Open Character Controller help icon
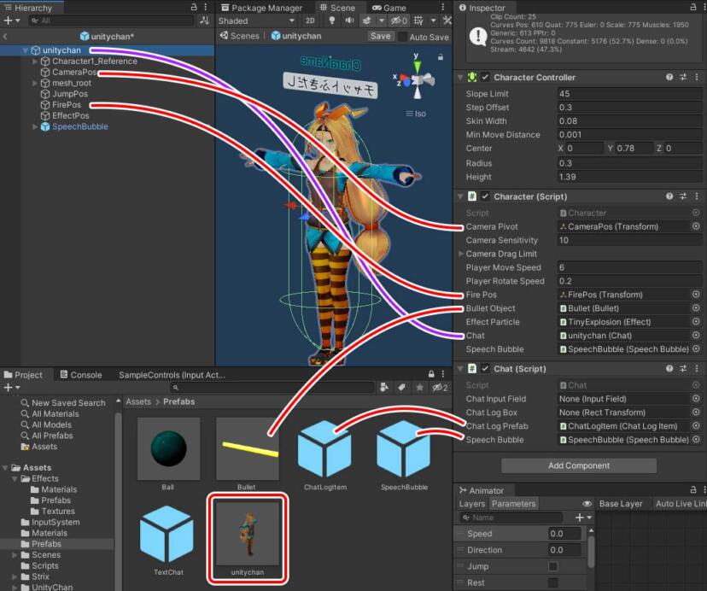Image resolution: width=707 pixels, height=591 pixels. coord(668,77)
